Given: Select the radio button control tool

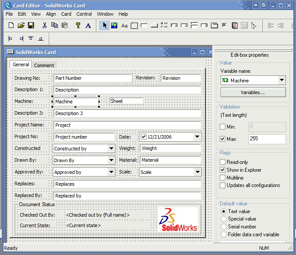Looking at the screenshot, I should [164, 25].
